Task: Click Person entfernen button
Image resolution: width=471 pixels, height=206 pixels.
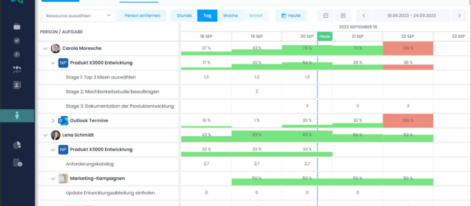Action: (142, 15)
